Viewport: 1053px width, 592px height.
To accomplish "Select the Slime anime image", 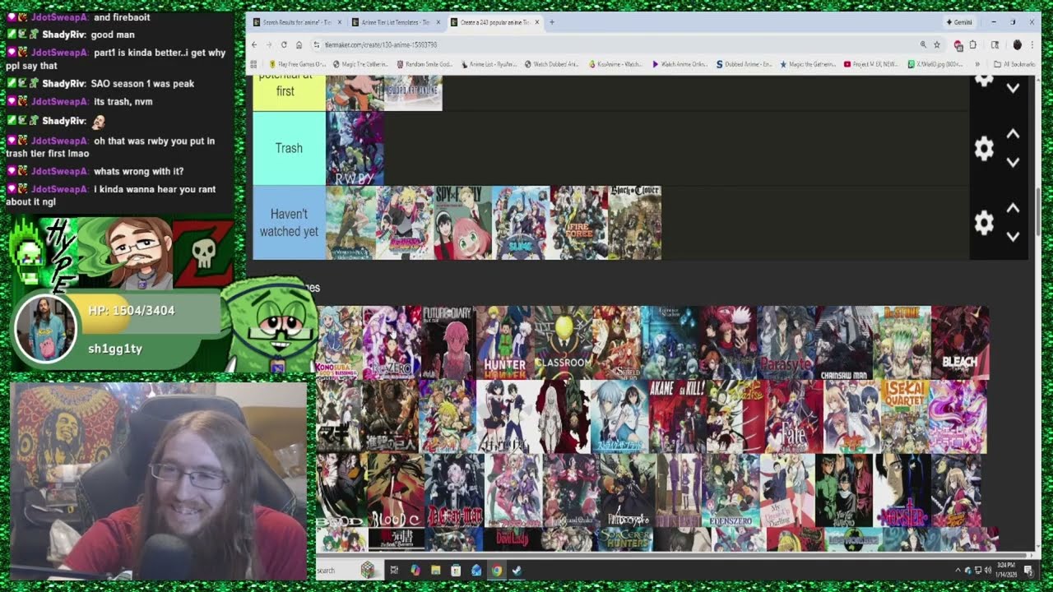I will [521, 223].
